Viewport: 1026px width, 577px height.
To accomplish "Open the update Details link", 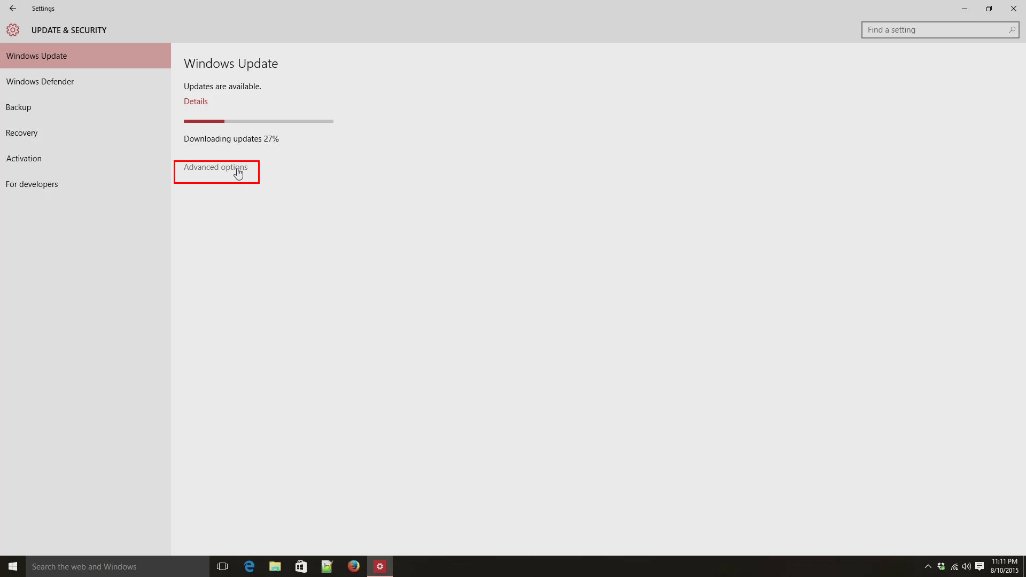I will click(196, 102).
